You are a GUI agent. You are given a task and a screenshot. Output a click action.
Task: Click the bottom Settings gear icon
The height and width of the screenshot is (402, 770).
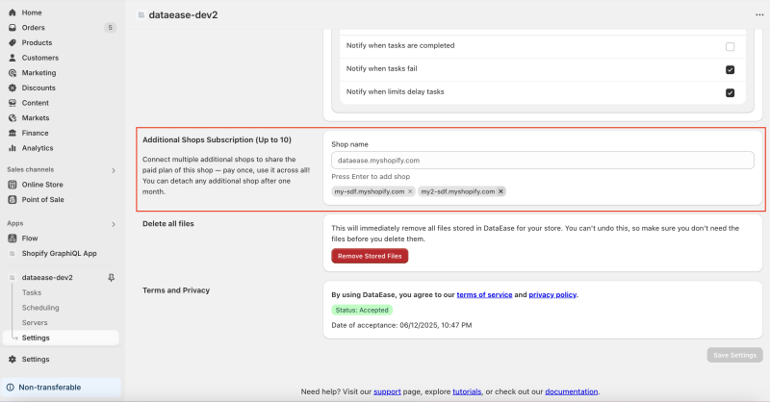click(x=13, y=360)
